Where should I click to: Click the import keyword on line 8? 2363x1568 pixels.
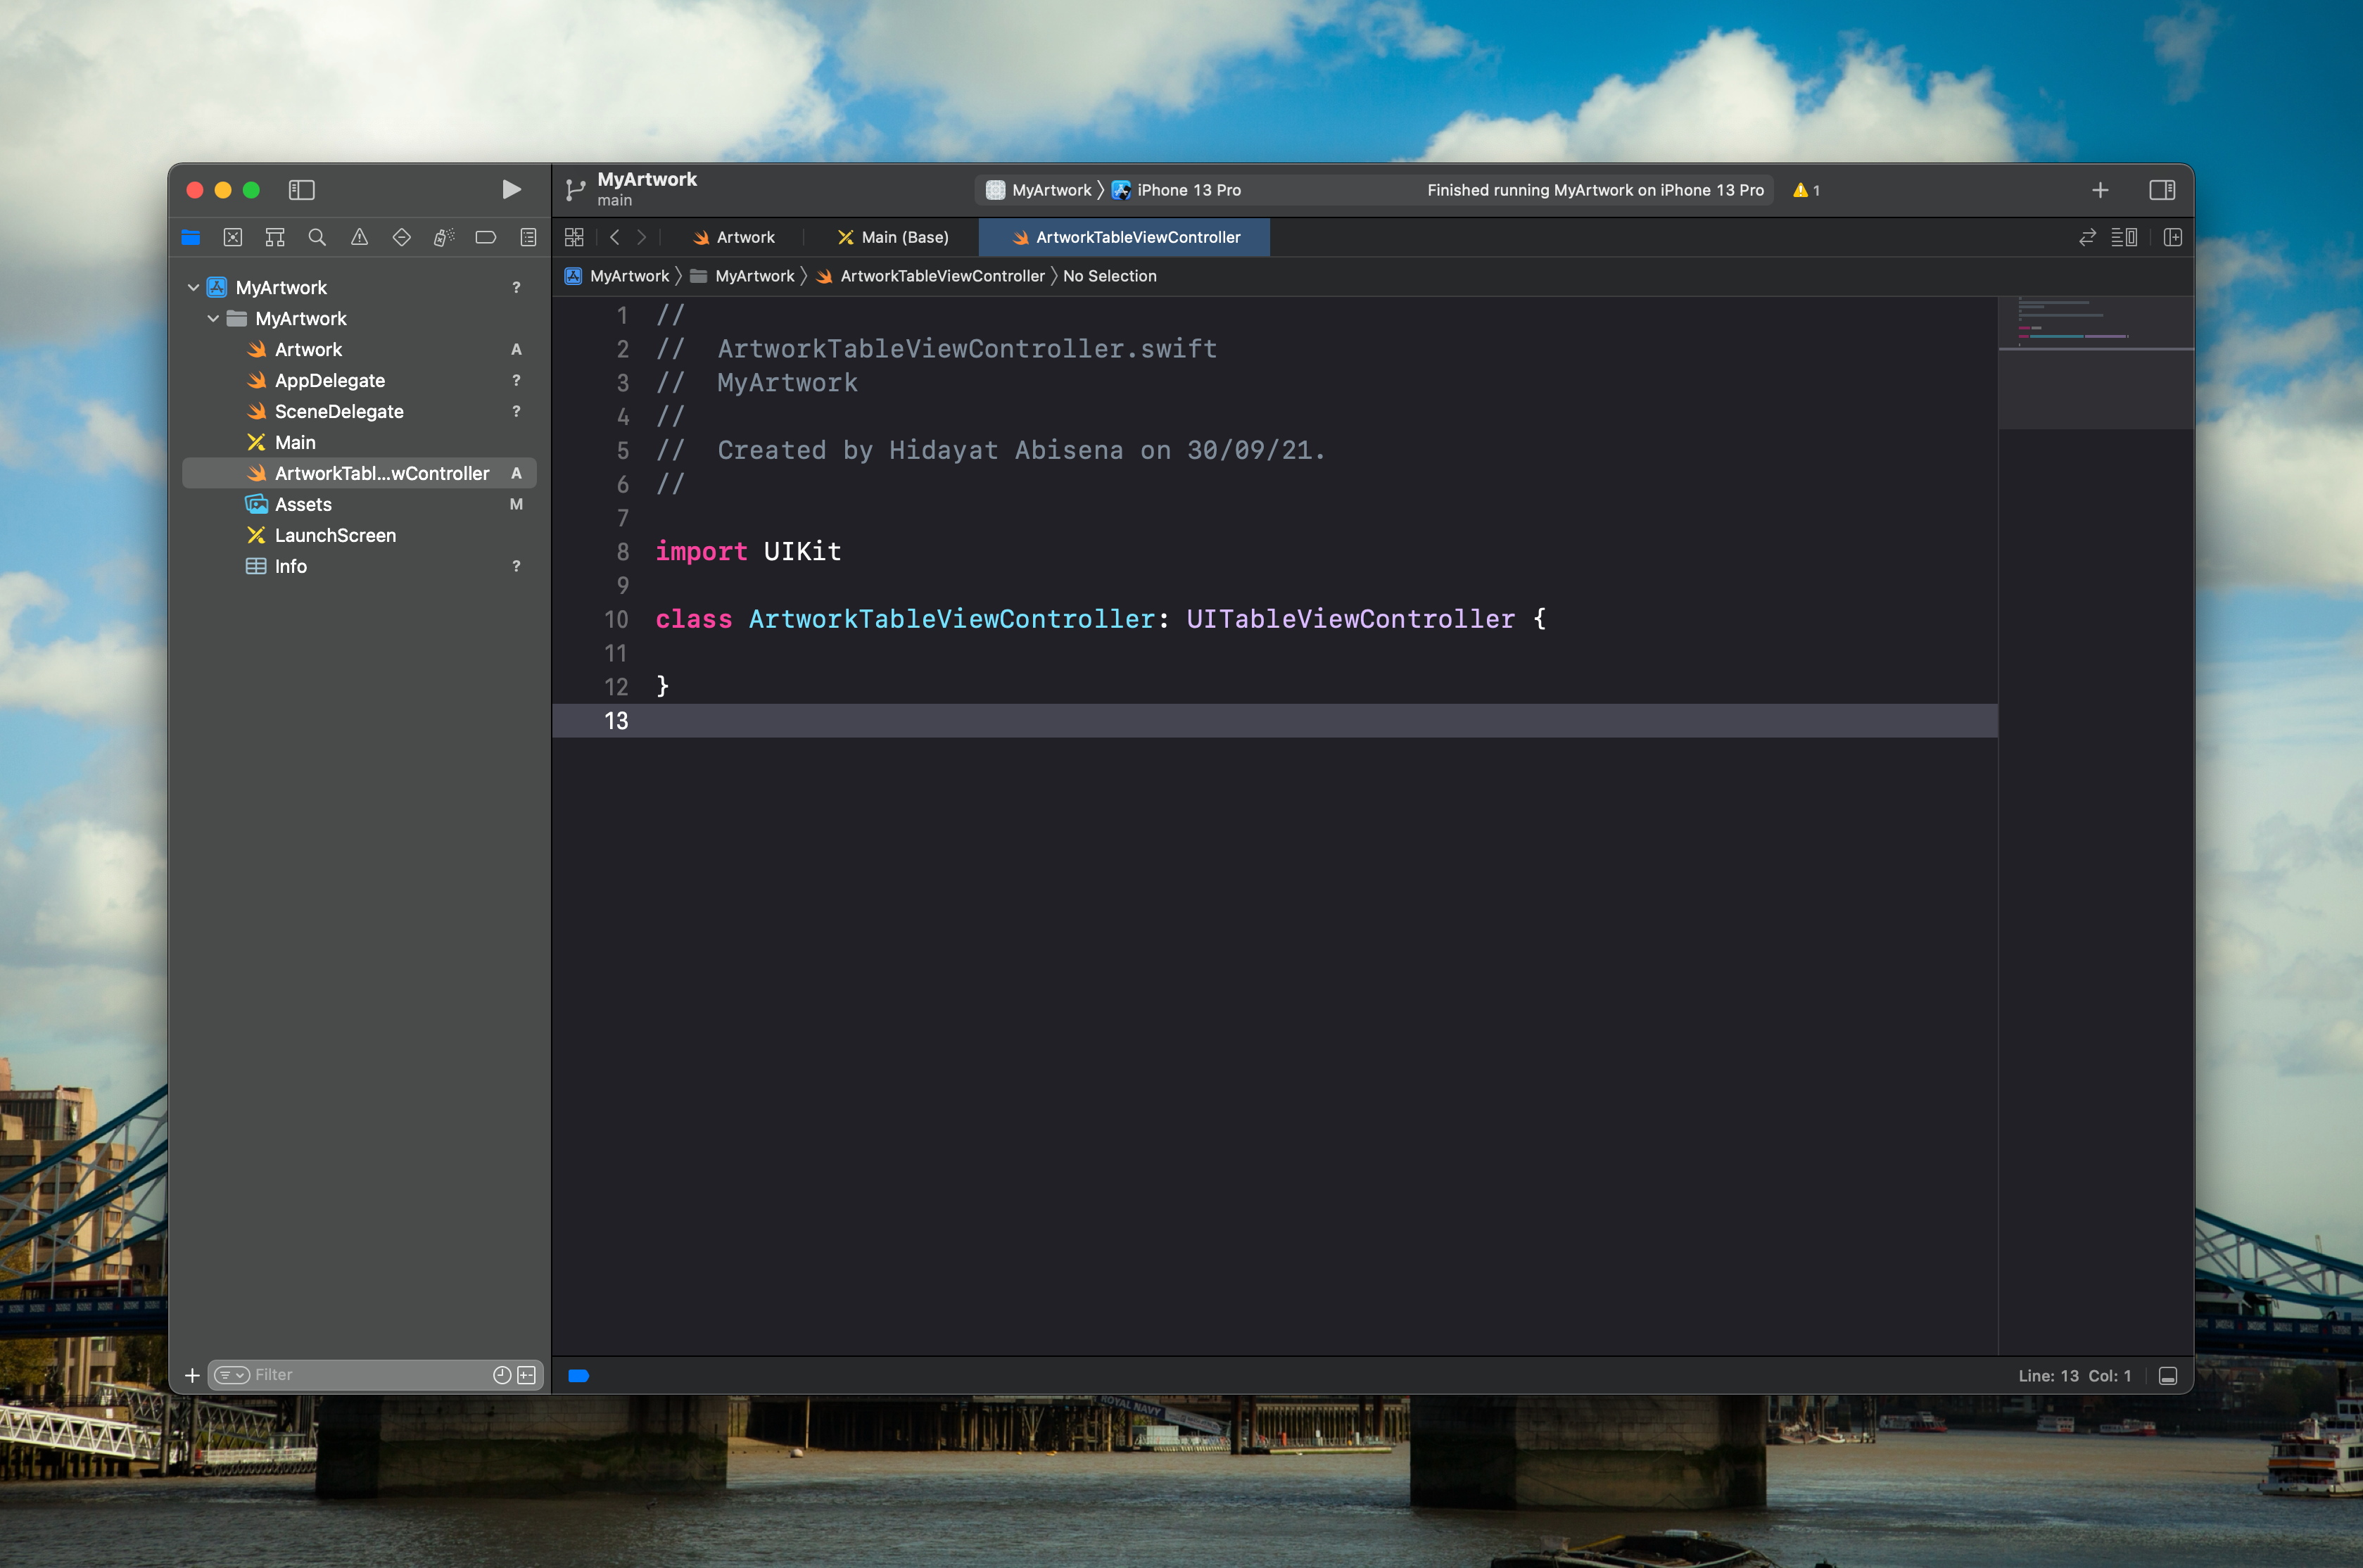(x=701, y=552)
